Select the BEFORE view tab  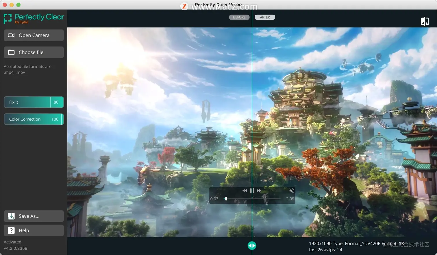(239, 17)
